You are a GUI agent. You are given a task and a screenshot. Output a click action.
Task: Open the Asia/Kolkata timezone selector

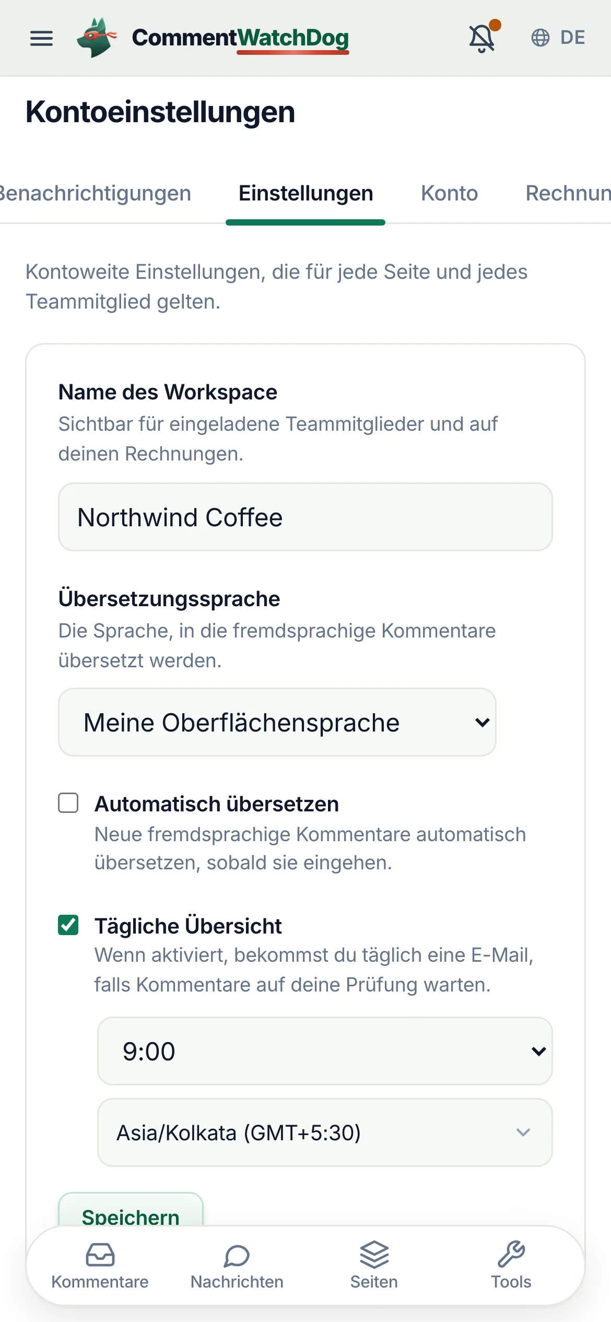click(x=325, y=1132)
